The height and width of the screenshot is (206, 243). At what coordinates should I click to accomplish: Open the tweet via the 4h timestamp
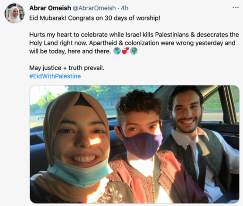click(125, 8)
